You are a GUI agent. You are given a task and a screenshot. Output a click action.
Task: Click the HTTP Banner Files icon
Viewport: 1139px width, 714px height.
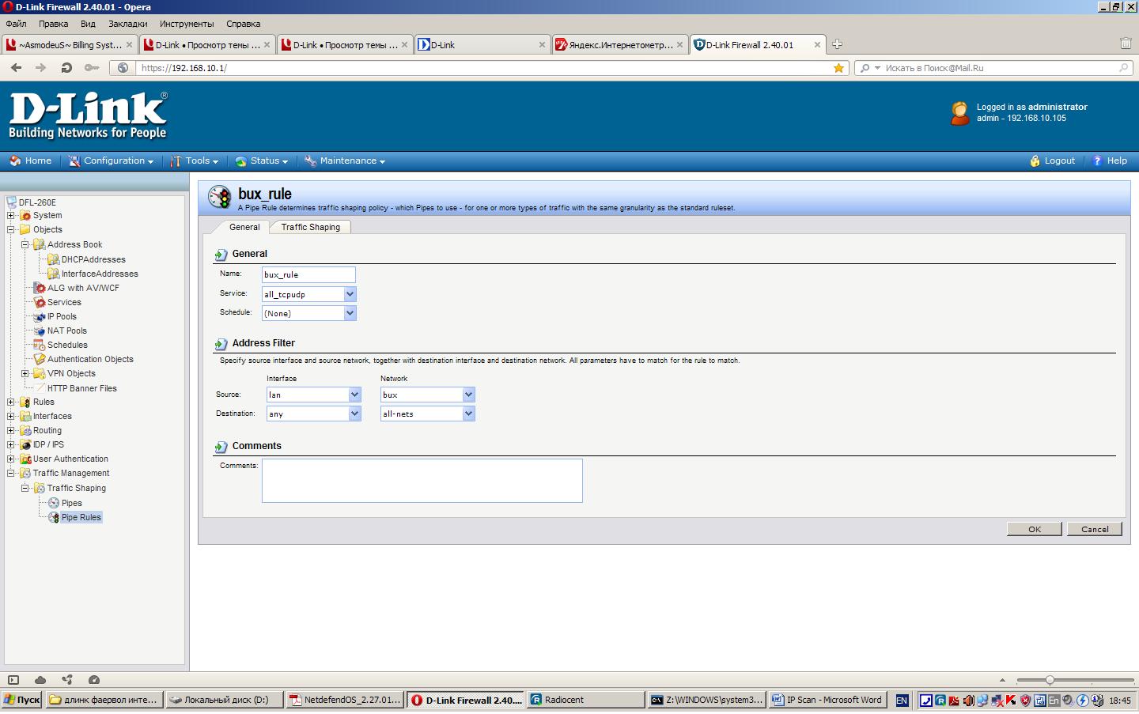(40, 388)
